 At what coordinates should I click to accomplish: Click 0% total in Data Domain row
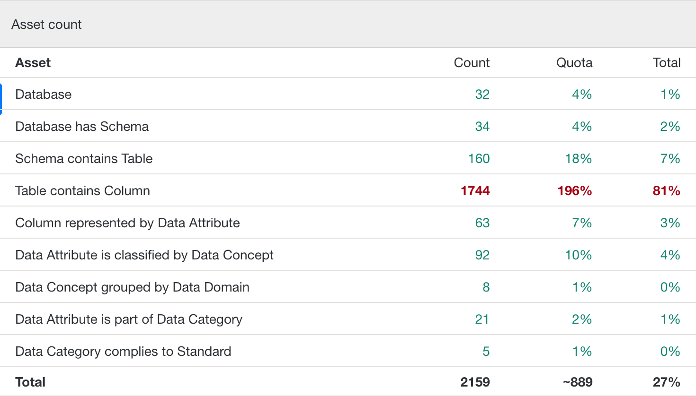pos(670,287)
